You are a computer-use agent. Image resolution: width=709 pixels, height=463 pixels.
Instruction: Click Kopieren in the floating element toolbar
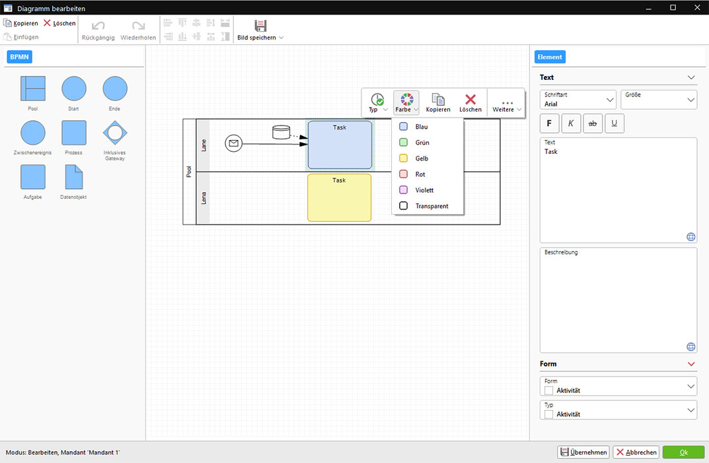437,102
